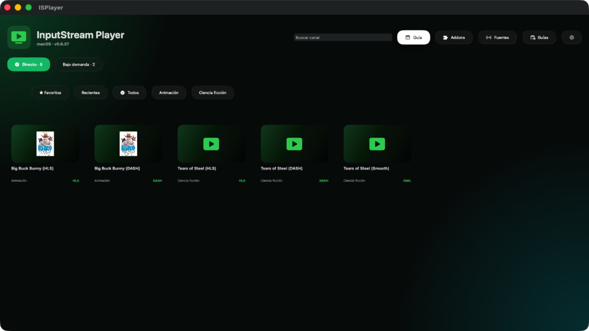Click the HLS label under Big Buck Bunny

pos(76,181)
